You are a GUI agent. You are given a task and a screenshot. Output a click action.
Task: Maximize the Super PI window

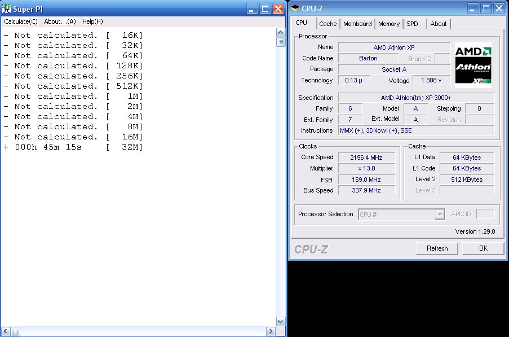[x=265, y=9]
